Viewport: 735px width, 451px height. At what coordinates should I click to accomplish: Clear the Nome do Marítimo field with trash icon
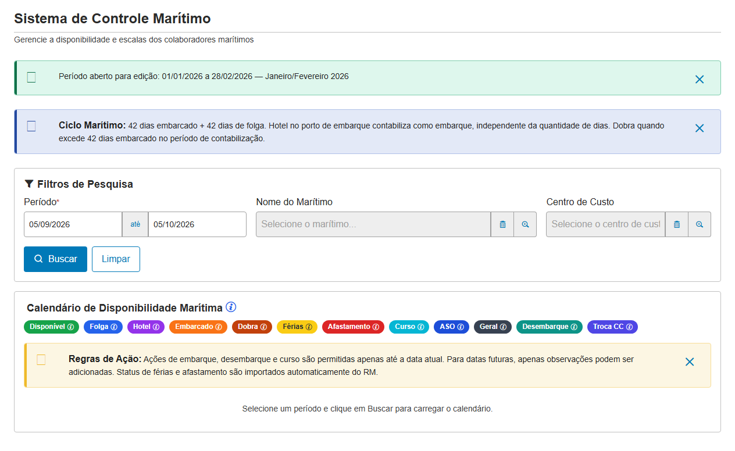[502, 224]
